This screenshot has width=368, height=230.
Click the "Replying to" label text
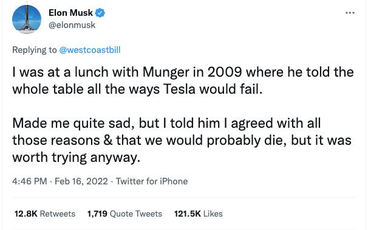(35, 50)
